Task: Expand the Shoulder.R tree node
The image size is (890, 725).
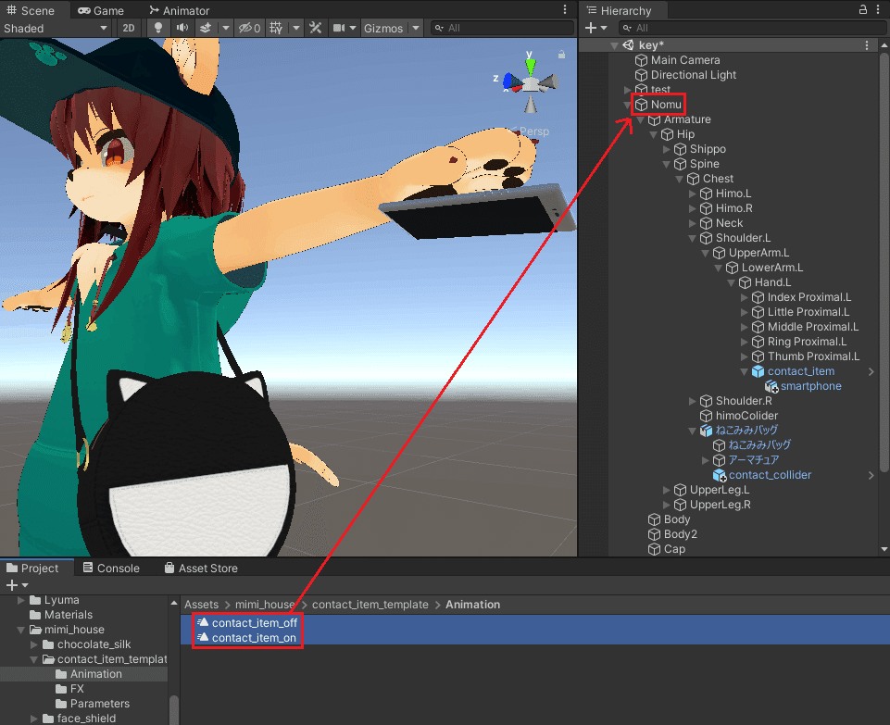Action: point(692,401)
